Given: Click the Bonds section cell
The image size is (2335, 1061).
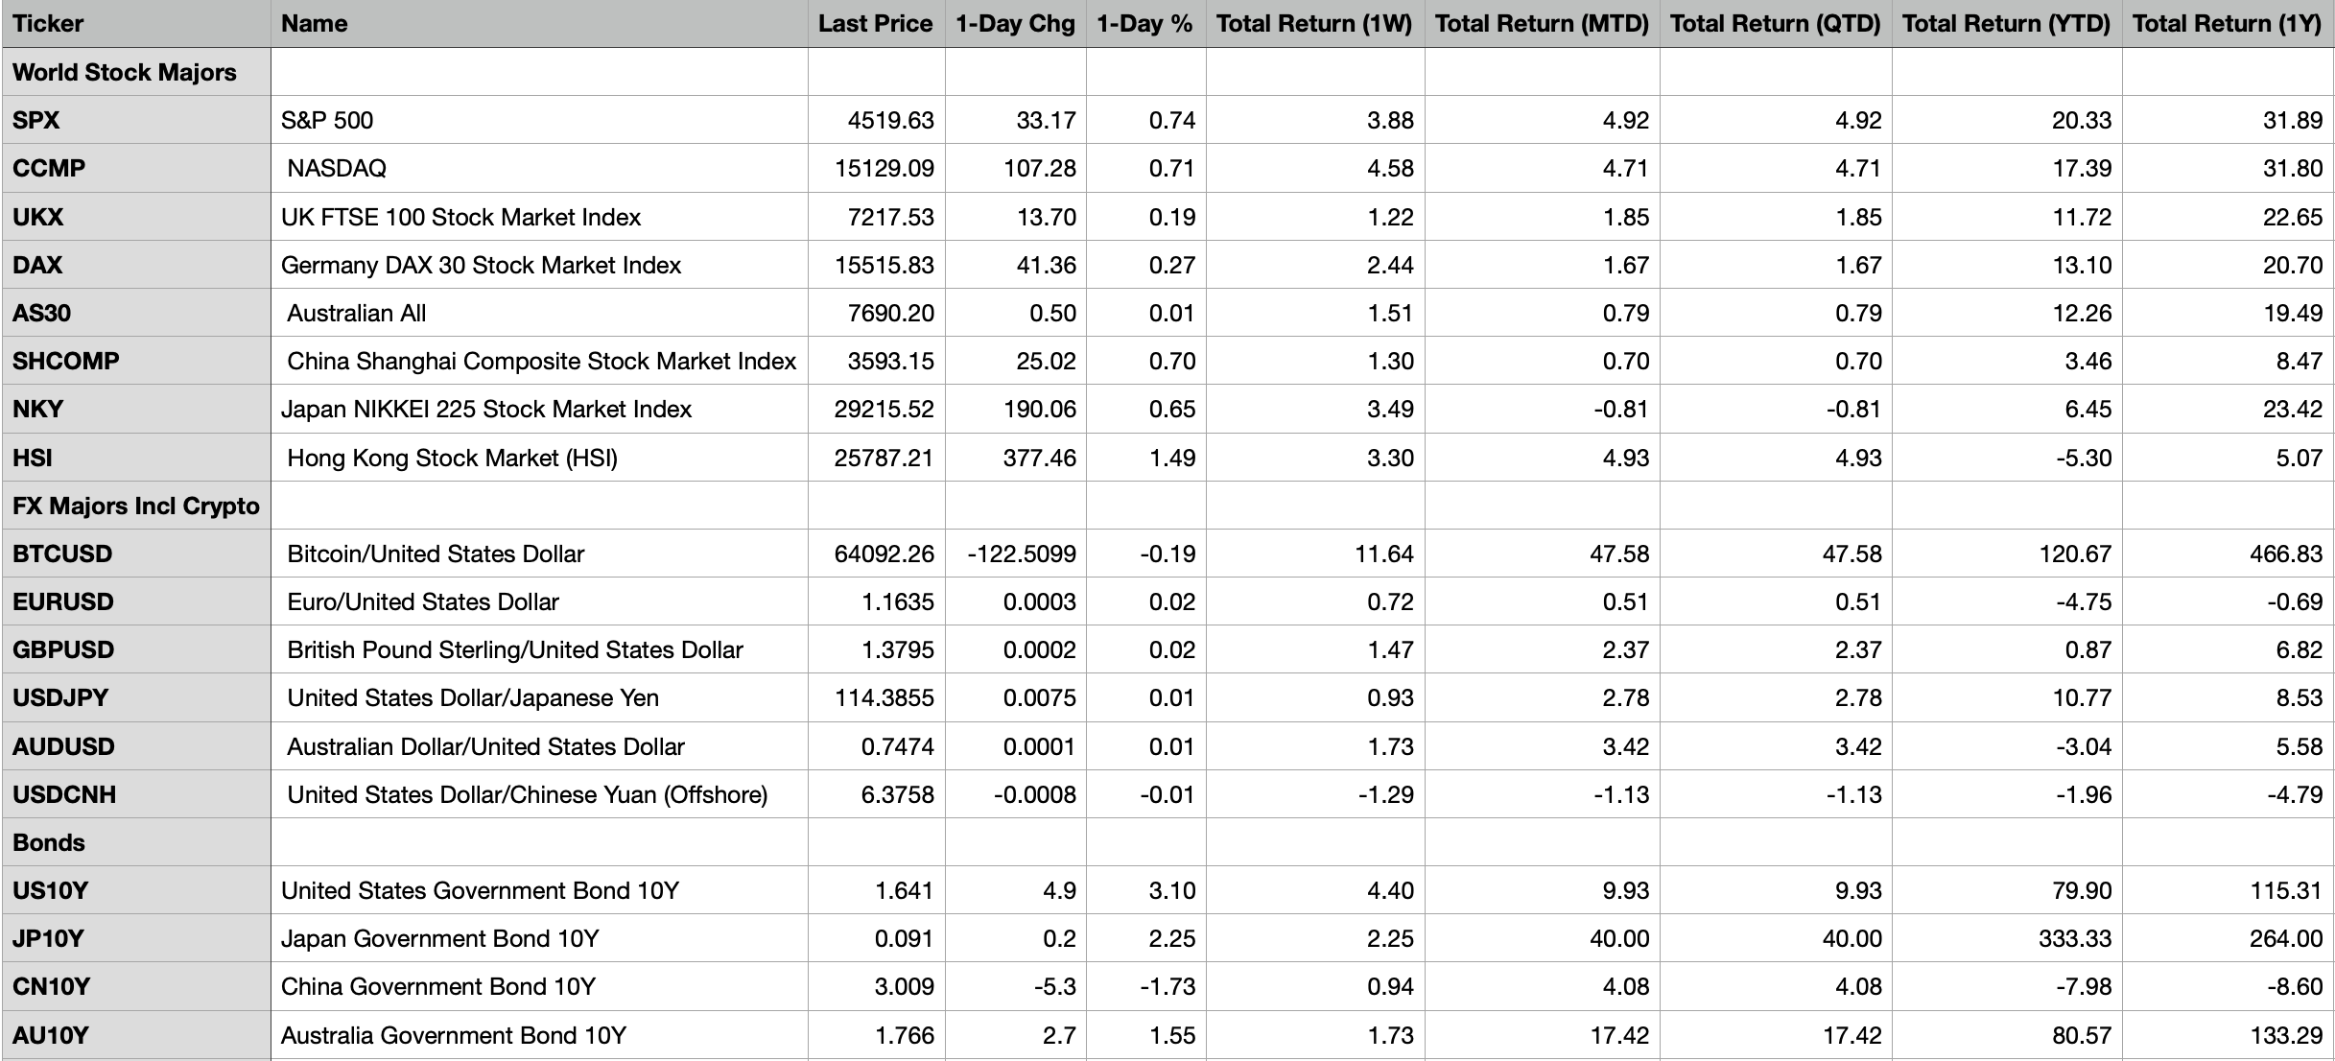Looking at the screenshot, I should coord(136,842).
